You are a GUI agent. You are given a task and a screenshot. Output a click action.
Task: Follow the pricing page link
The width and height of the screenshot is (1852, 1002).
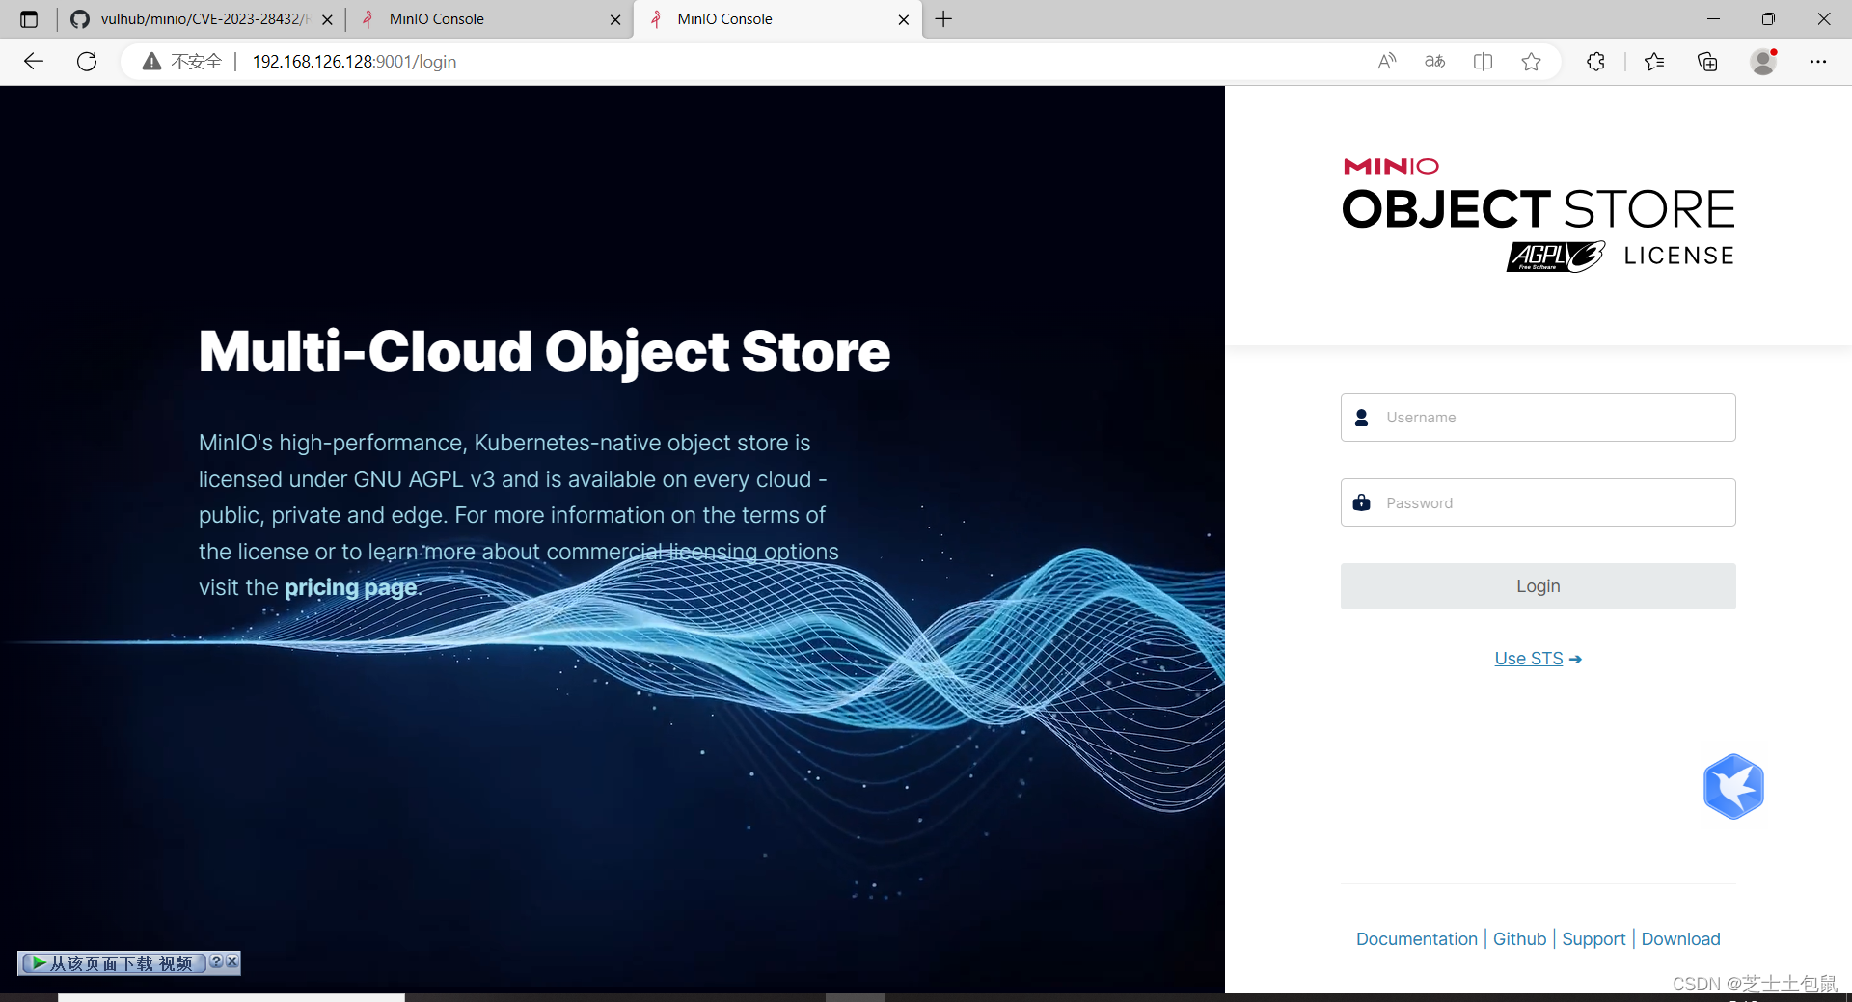coord(350,587)
